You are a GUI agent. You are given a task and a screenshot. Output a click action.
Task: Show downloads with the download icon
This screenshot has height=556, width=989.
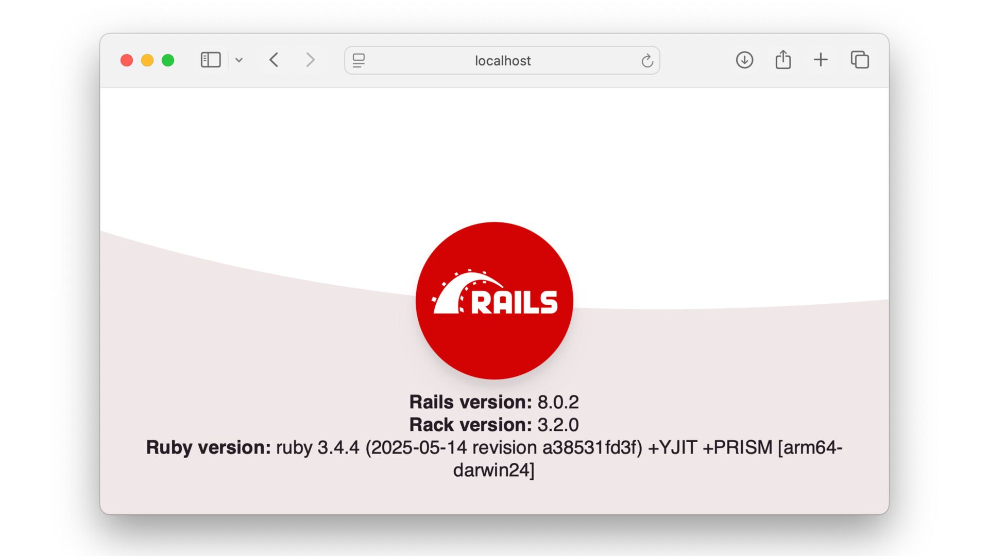point(744,60)
